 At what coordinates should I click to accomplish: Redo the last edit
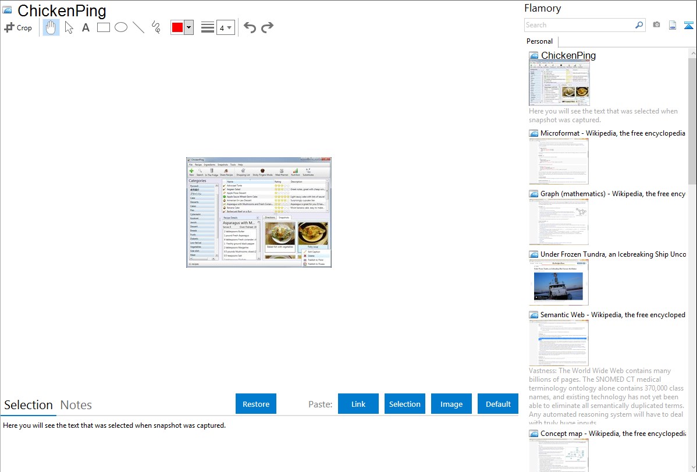(x=267, y=27)
